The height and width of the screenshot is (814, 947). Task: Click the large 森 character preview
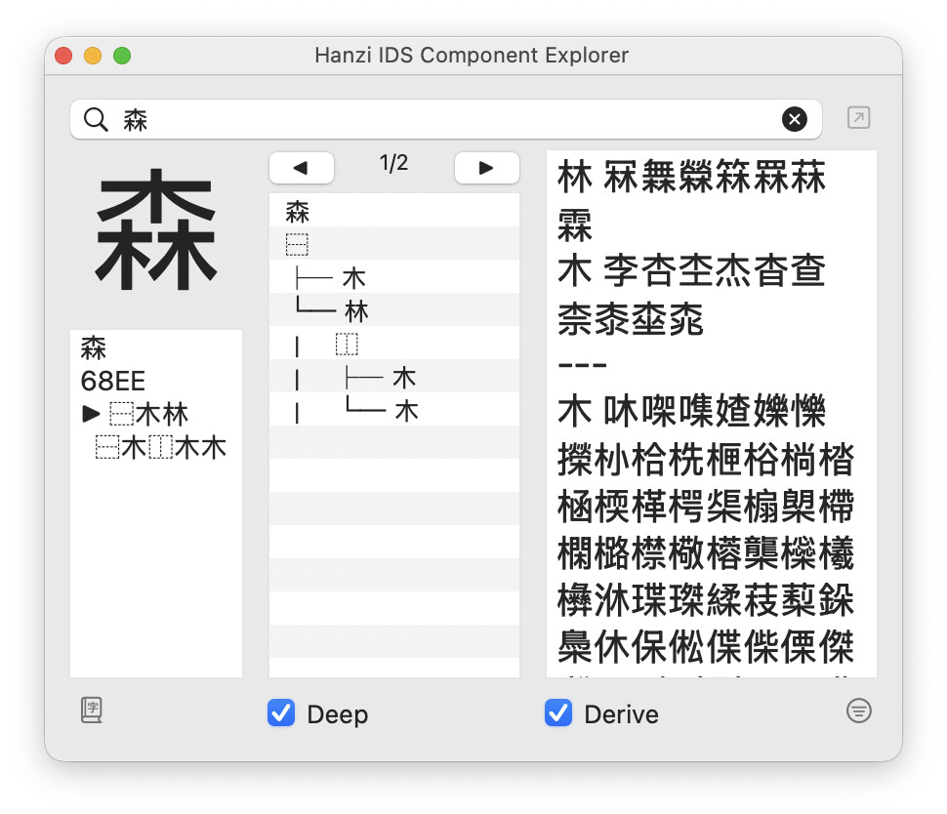tap(156, 230)
